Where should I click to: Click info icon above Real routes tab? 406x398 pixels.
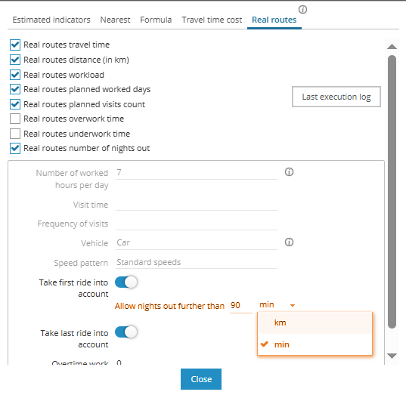tap(302, 10)
